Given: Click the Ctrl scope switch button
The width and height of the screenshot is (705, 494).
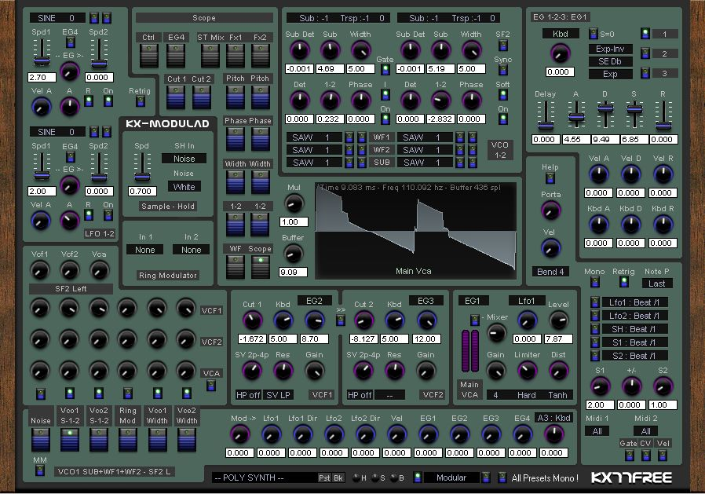Looking at the screenshot, I should click(148, 55).
